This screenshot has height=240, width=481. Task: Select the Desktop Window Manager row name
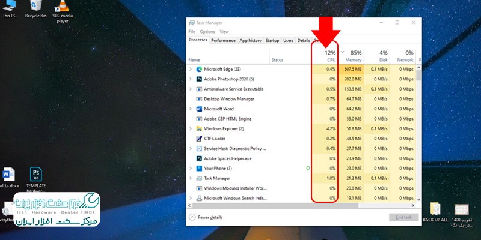coord(229,99)
